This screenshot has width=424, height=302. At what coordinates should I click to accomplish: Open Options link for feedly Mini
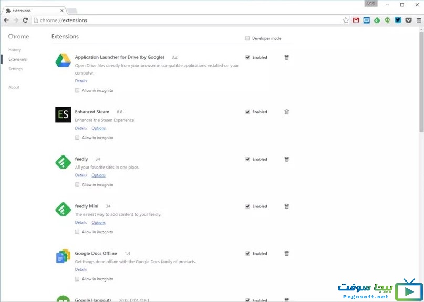(98, 222)
